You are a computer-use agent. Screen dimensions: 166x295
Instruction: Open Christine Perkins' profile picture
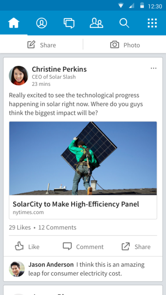19,76
